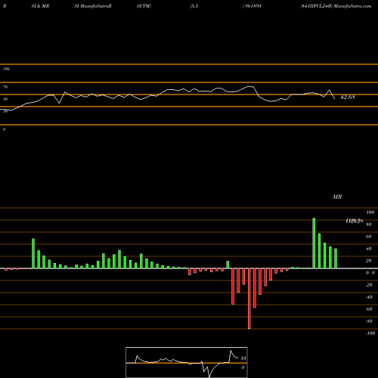This screenshot has height=378, width=378.
Task: Click the RSI 0 level label
Action: (4, 129)
